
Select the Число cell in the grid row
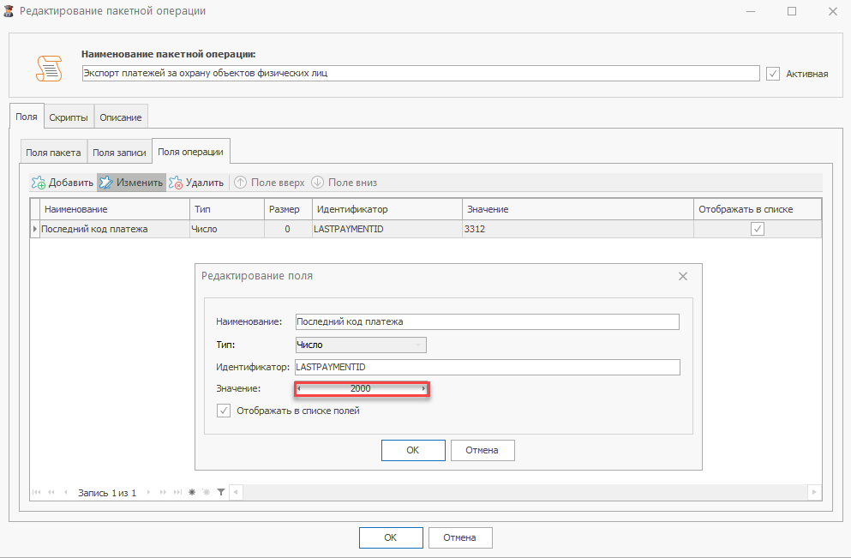tap(227, 229)
